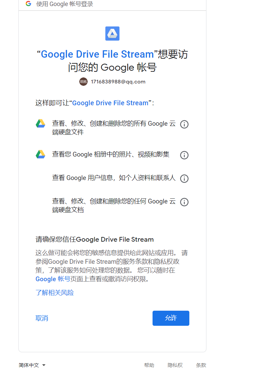Open the 了解相关风险 link
This screenshot has width=279, height=368.
[55, 293]
